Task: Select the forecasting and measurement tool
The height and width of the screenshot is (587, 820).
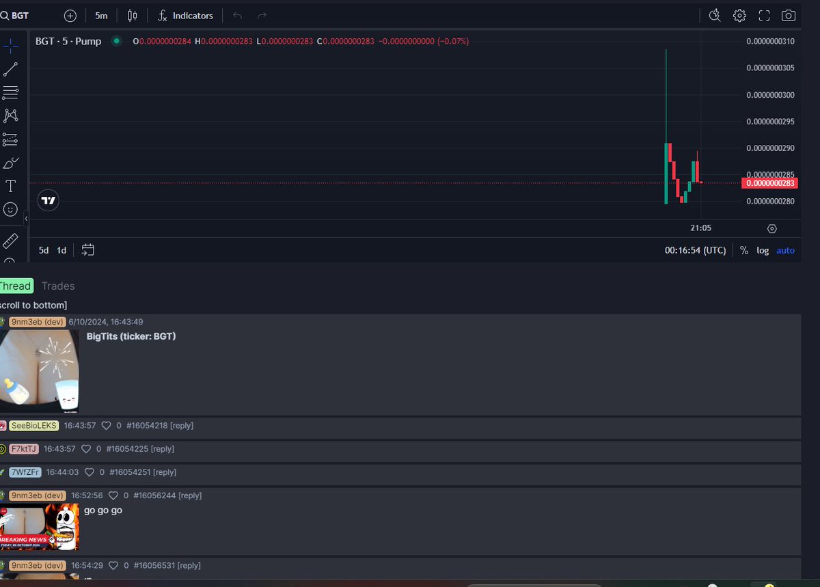Action: point(10,139)
